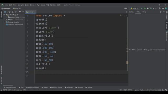Open the Services tool window

click(x=89, y=87)
